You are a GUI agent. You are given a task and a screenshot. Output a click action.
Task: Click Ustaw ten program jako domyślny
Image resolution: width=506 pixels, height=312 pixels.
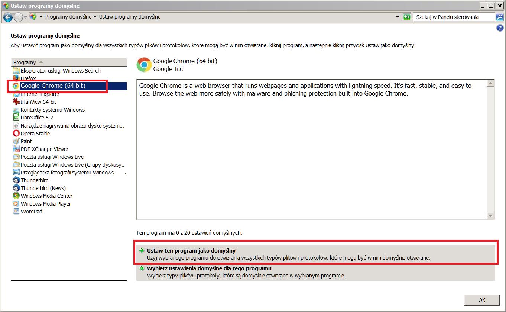tap(191, 251)
